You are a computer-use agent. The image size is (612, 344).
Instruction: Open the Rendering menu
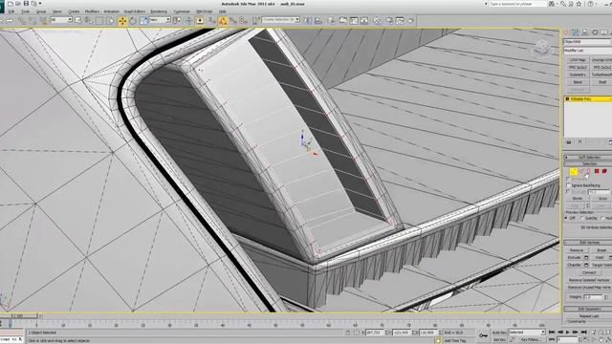pos(159,11)
